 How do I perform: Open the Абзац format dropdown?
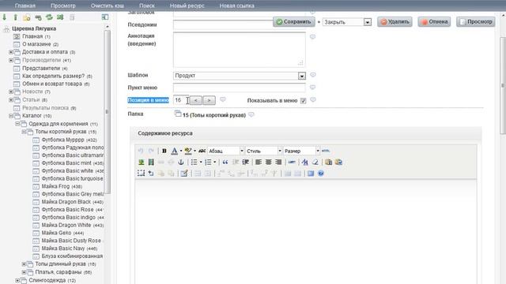pyautogui.click(x=226, y=151)
